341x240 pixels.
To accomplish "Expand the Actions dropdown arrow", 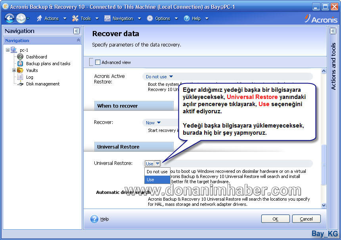I will pyautogui.click(x=65, y=19).
